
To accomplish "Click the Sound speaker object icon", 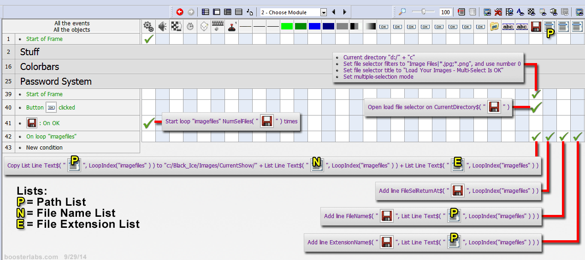I will [162, 27].
